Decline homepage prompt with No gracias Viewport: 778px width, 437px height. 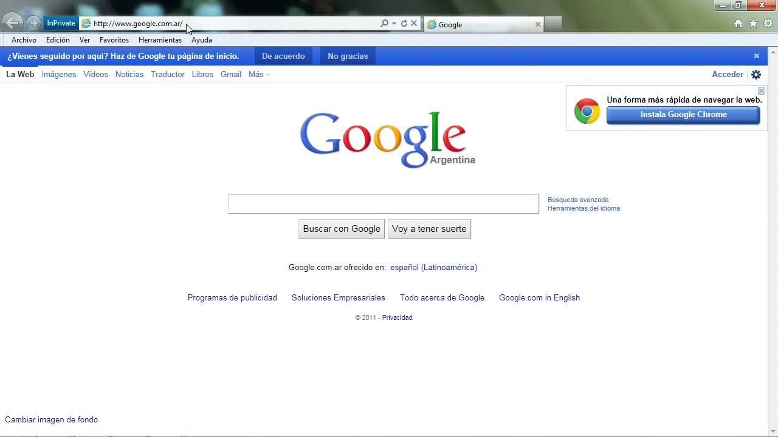tap(348, 56)
